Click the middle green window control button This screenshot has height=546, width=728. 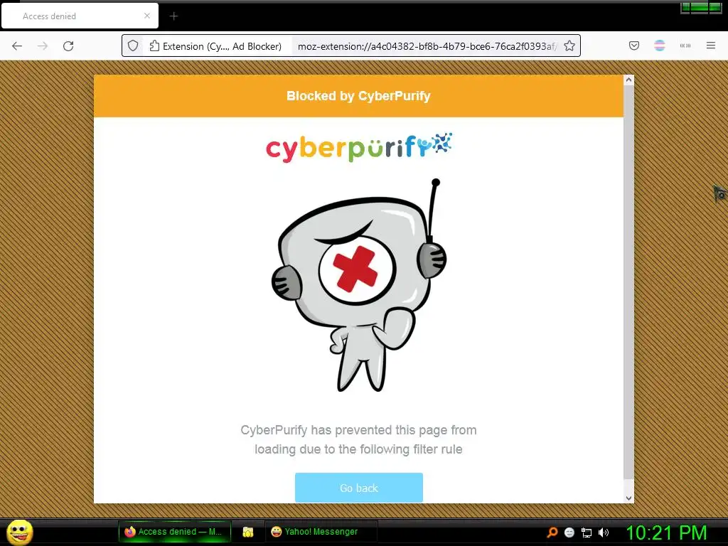700,7
